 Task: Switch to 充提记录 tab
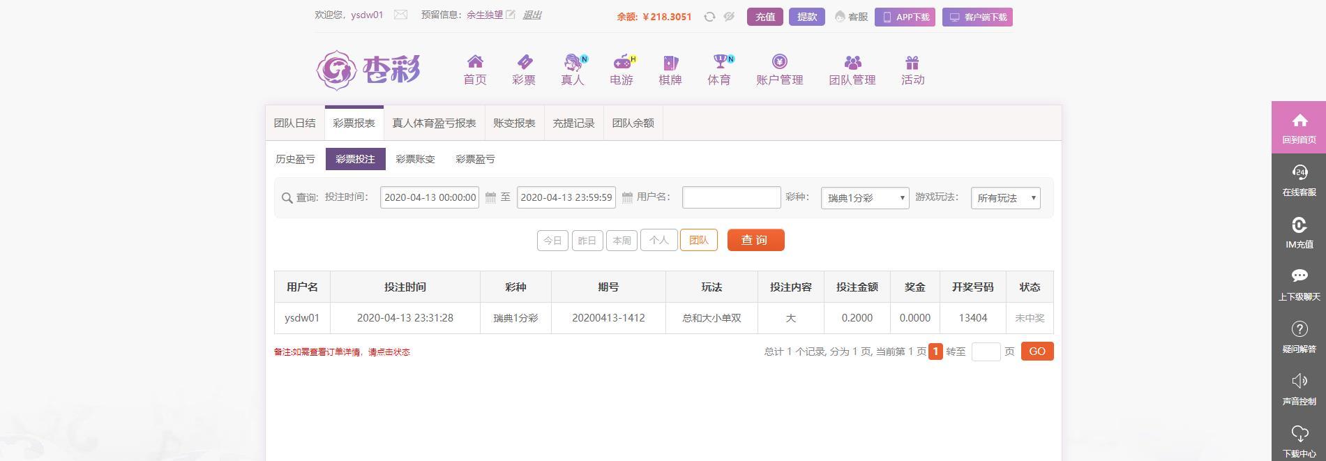pos(573,123)
